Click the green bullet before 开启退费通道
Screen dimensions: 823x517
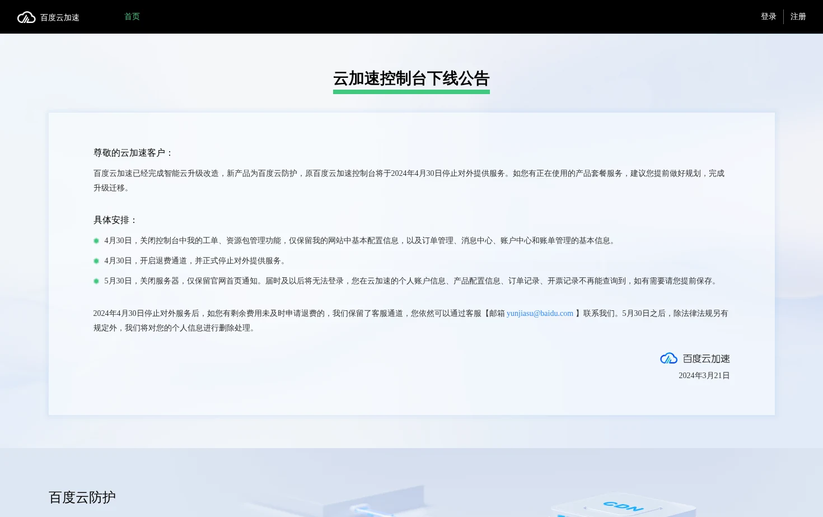click(x=96, y=261)
